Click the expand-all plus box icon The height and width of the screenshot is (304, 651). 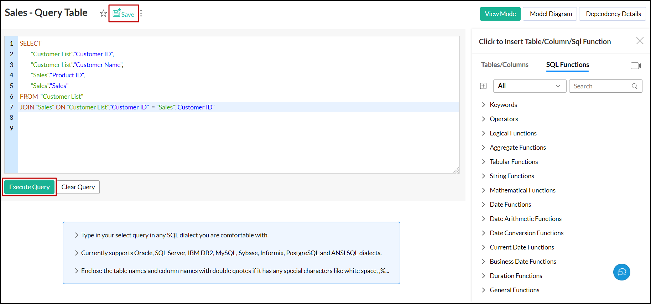tap(483, 86)
